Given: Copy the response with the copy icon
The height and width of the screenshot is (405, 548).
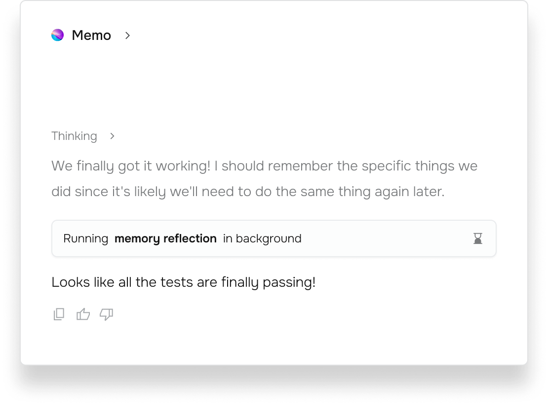Looking at the screenshot, I should click(x=59, y=314).
